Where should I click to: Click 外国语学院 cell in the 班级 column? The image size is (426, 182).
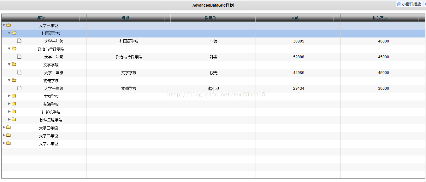129,41
